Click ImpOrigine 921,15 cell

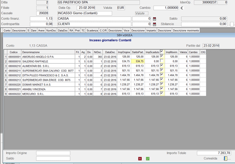click(x=124, y=70)
